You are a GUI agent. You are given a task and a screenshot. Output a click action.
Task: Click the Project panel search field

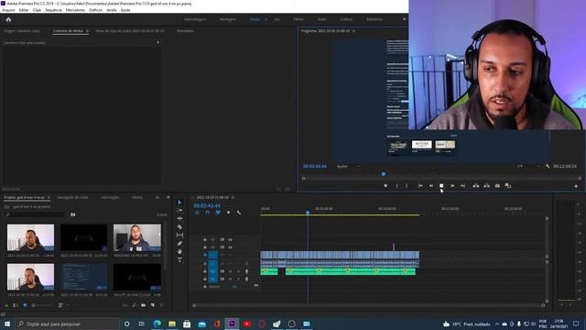36,214
